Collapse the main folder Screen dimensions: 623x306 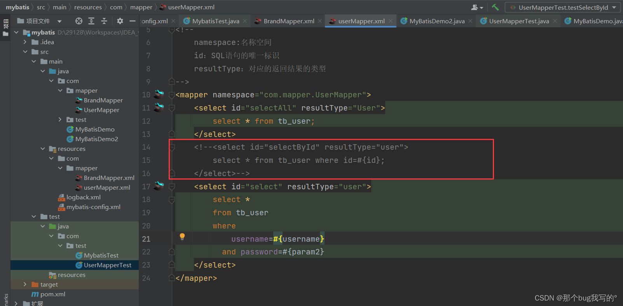coord(34,61)
